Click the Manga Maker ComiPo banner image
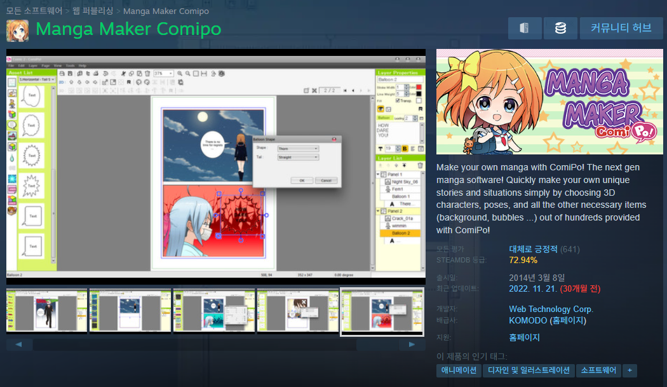This screenshot has height=387, width=667. point(549,102)
